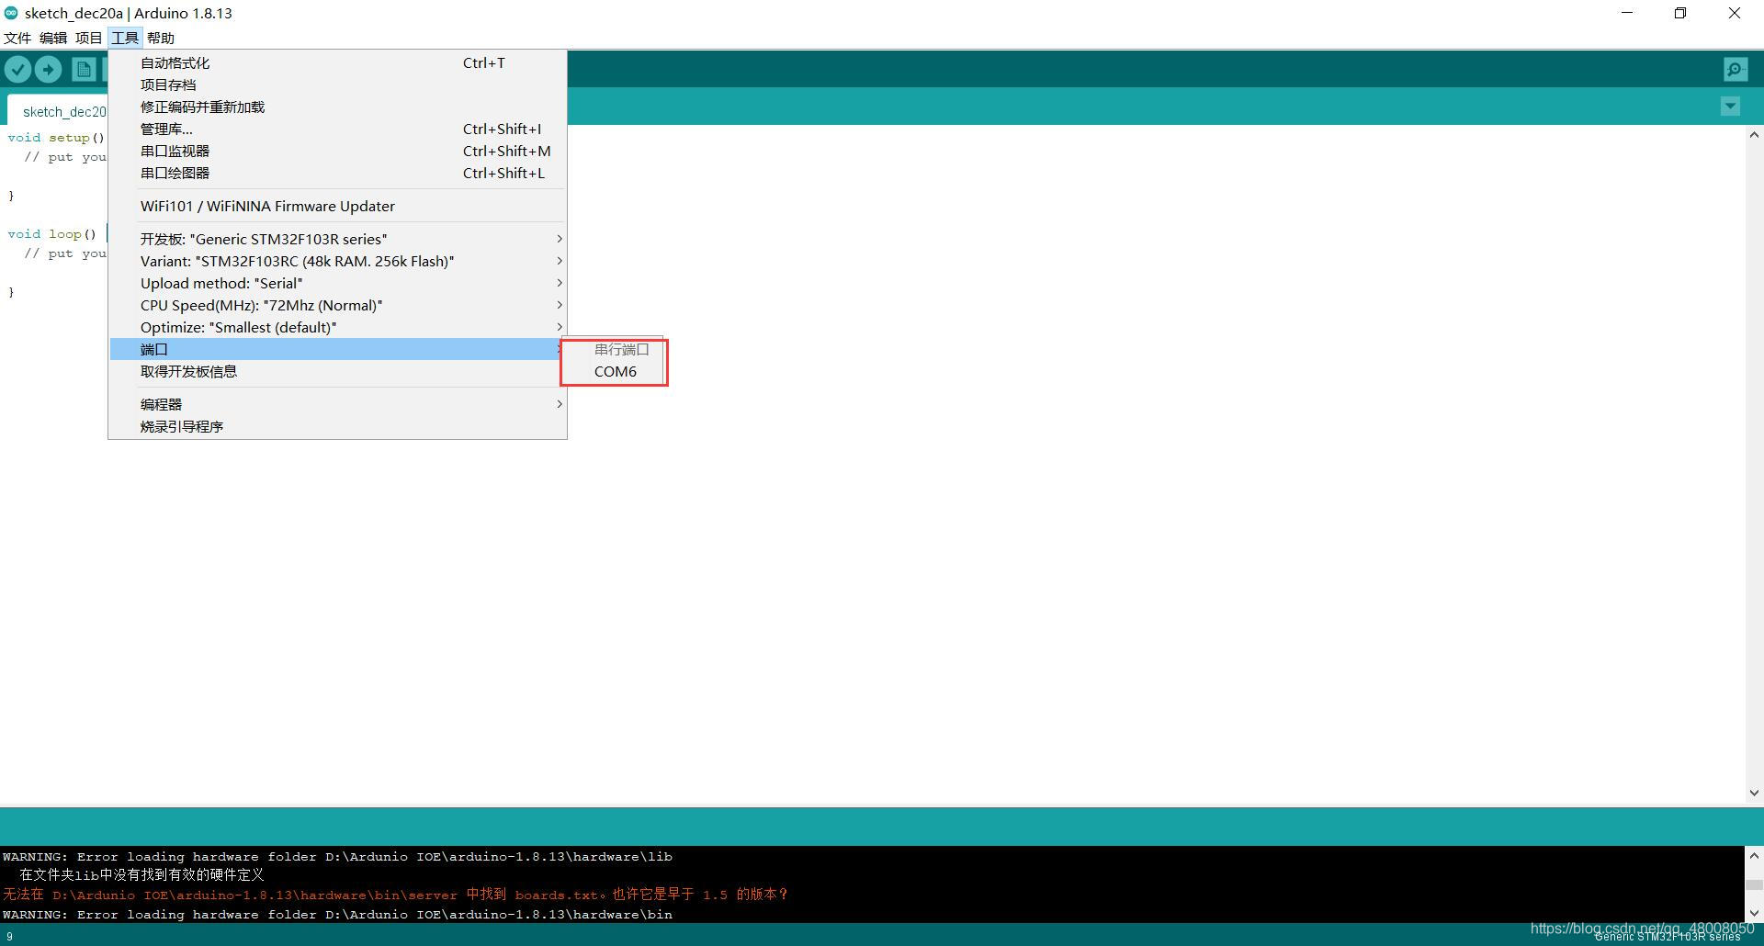Click the 'void loop()' code line
Viewport: 1764px width, 946px height.
tap(52, 234)
